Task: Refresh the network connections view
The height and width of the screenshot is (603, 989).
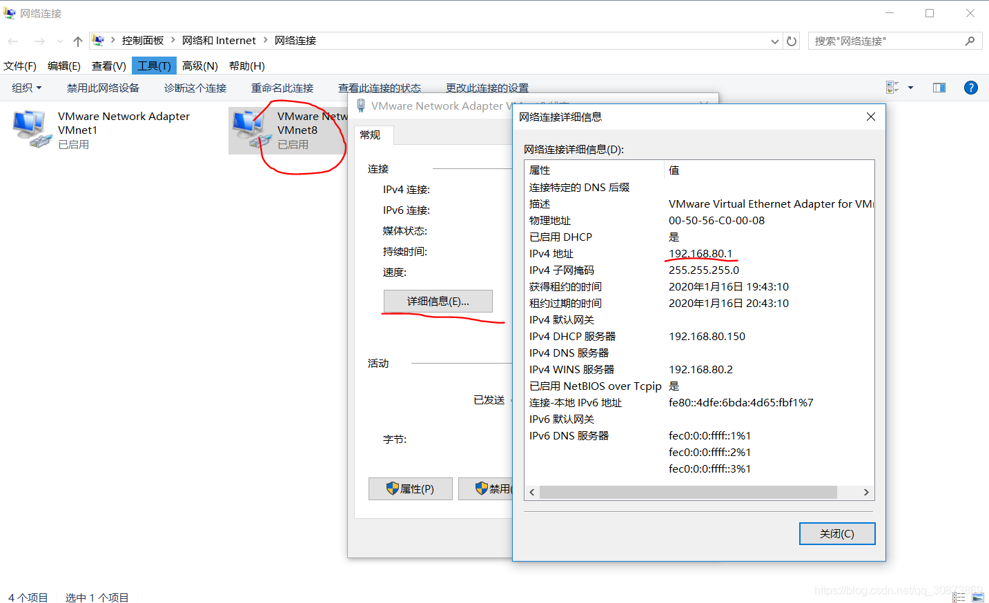Action: coord(792,41)
